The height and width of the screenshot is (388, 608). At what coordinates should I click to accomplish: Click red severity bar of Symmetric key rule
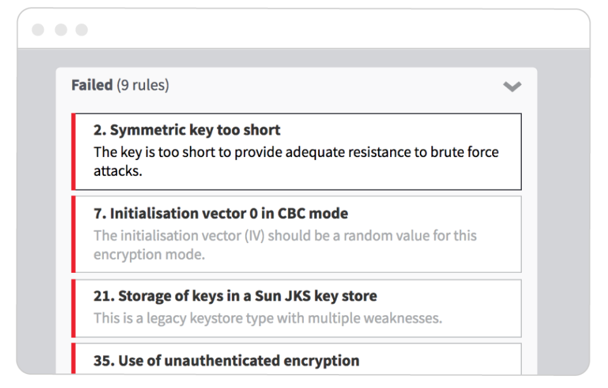73,152
